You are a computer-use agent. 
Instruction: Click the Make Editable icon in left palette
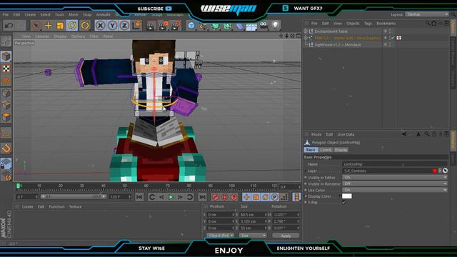(6, 41)
